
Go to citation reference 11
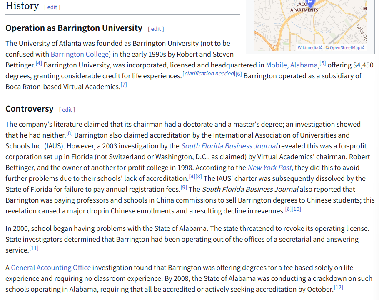coord(34,248)
